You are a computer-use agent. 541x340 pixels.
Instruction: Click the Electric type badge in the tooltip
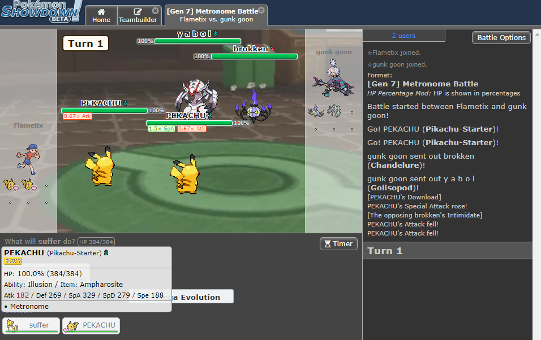click(x=13, y=261)
